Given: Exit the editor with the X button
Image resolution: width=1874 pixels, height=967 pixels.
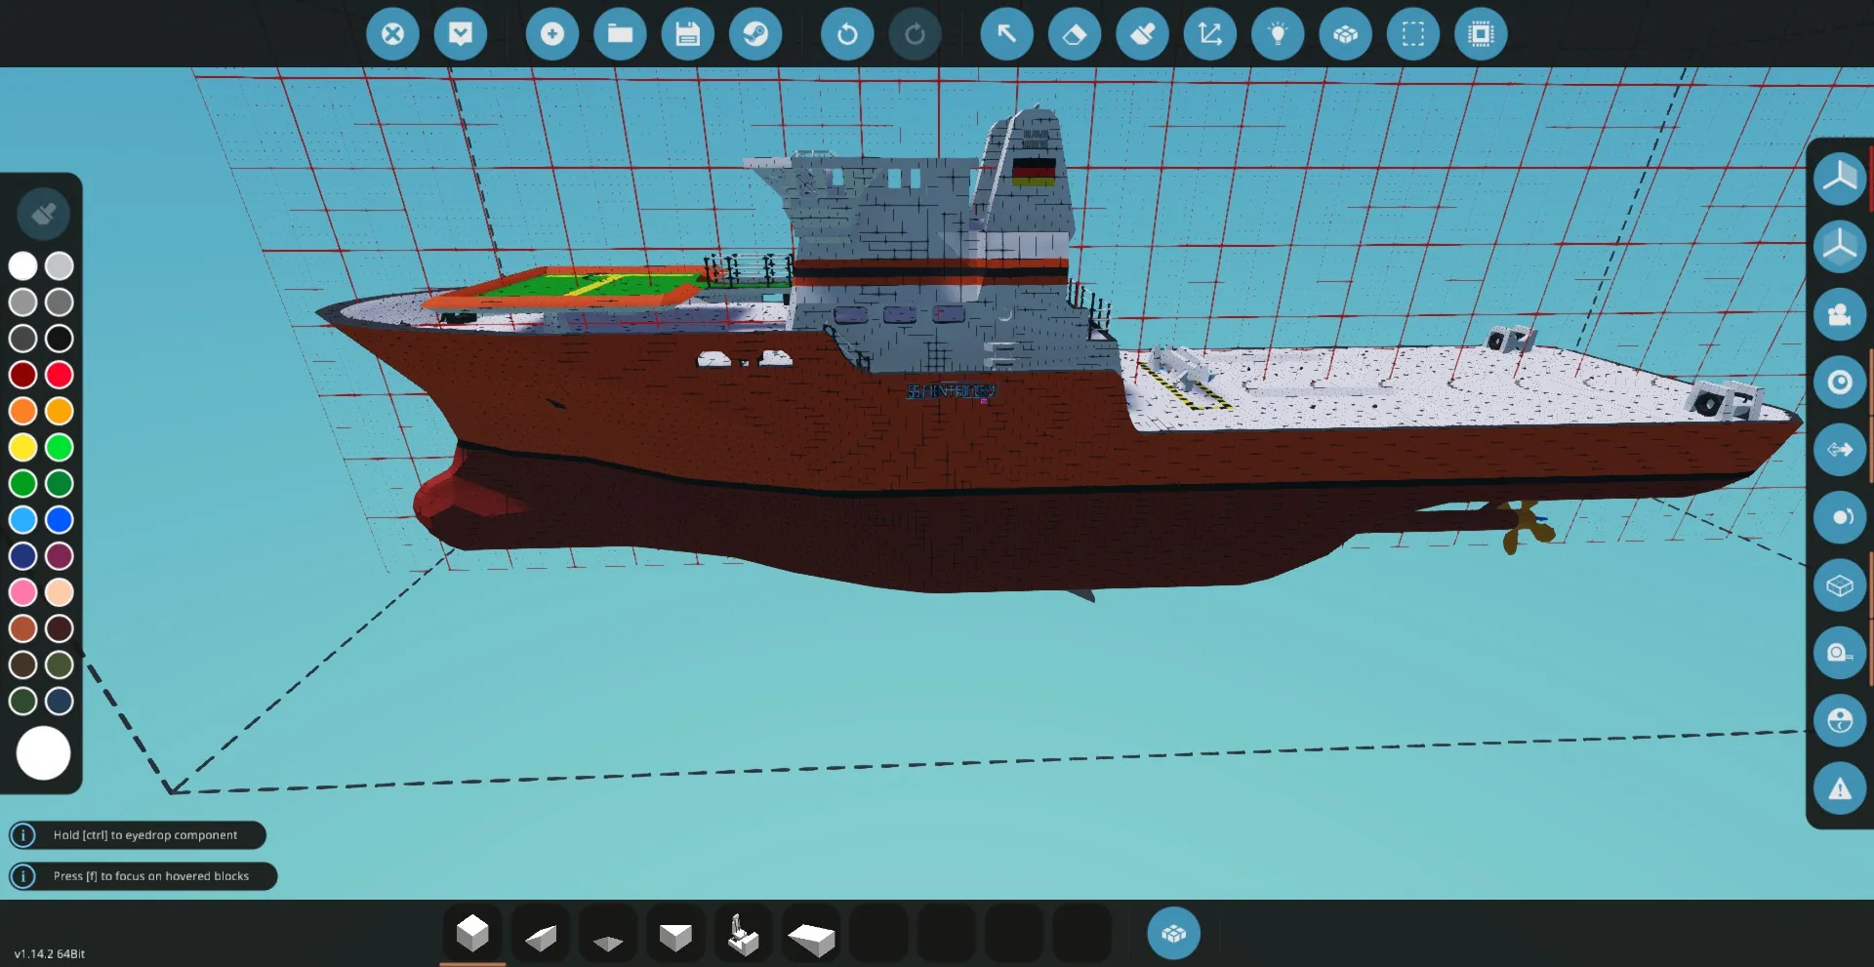Looking at the screenshot, I should click(x=392, y=34).
